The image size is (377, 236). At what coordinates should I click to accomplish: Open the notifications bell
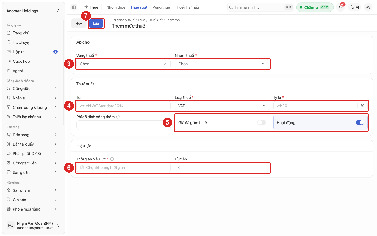tap(340, 7)
